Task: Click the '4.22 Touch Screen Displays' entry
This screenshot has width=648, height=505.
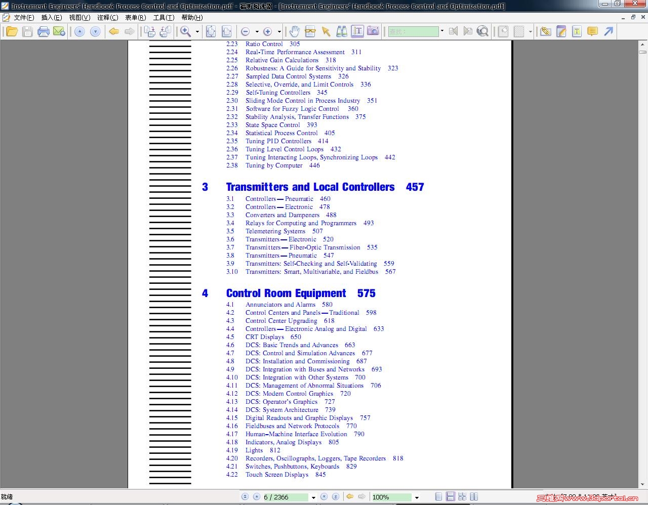Action: pos(276,475)
